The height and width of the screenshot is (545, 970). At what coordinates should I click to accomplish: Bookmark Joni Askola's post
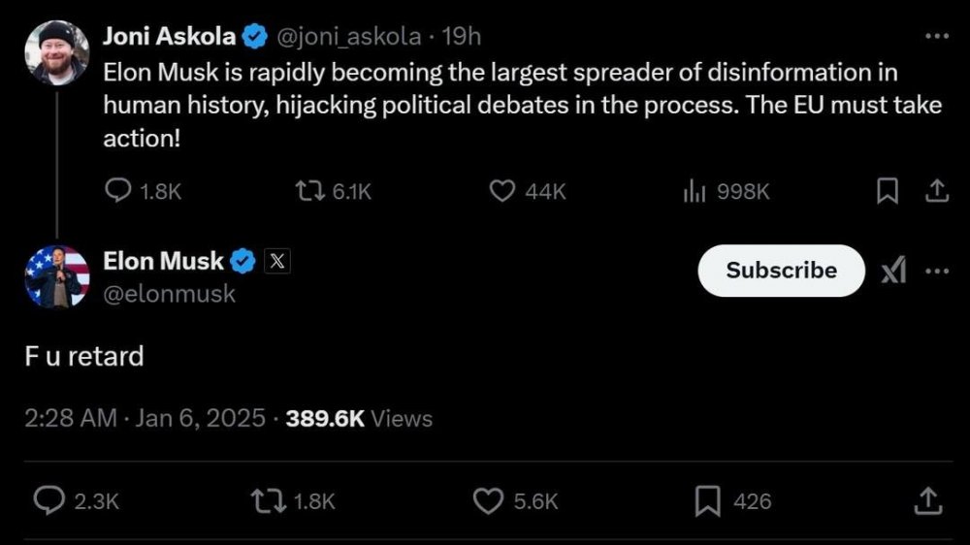pos(886,192)
